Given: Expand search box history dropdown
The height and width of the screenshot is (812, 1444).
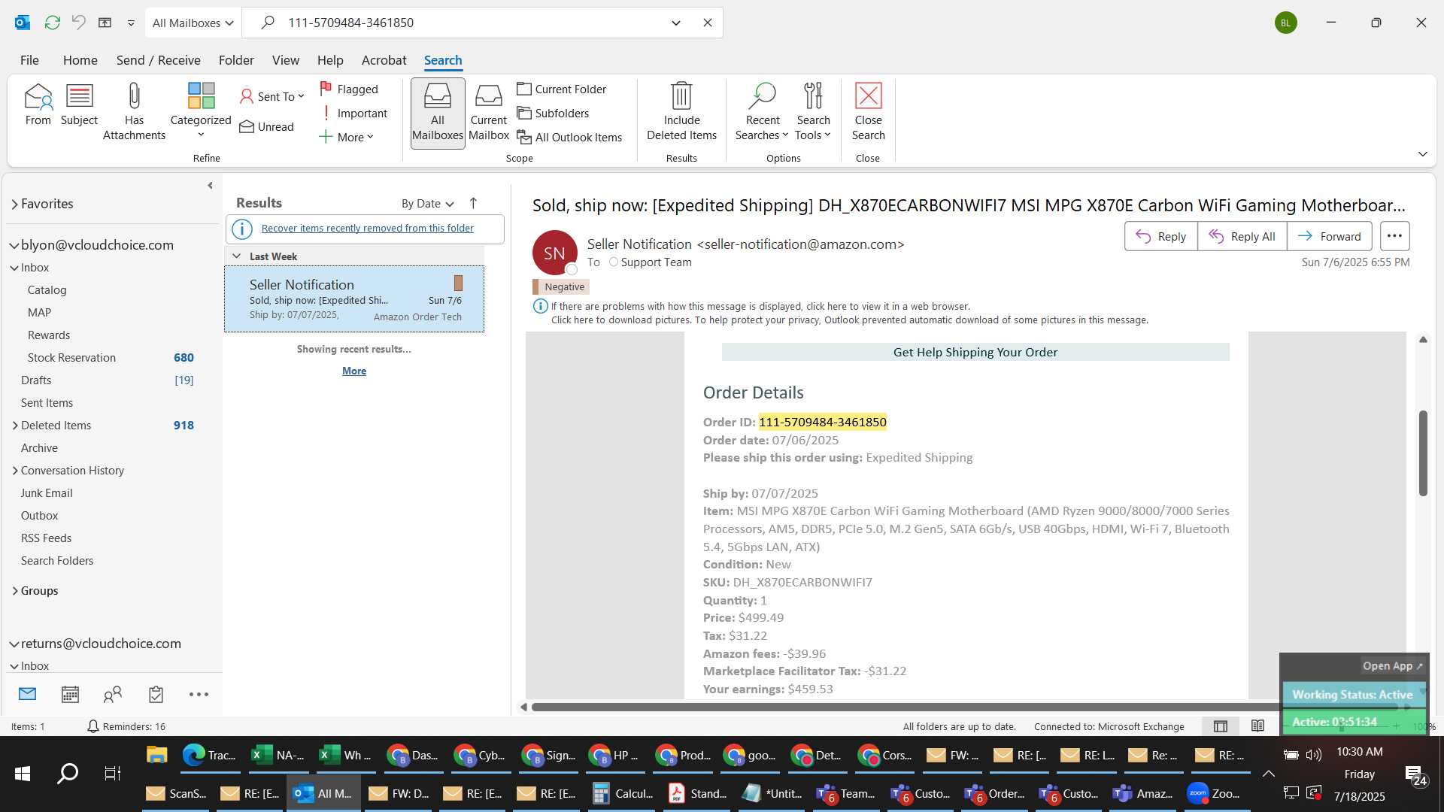Looking at the screenshot, I should pyautogui.click(x=676, y=23).
